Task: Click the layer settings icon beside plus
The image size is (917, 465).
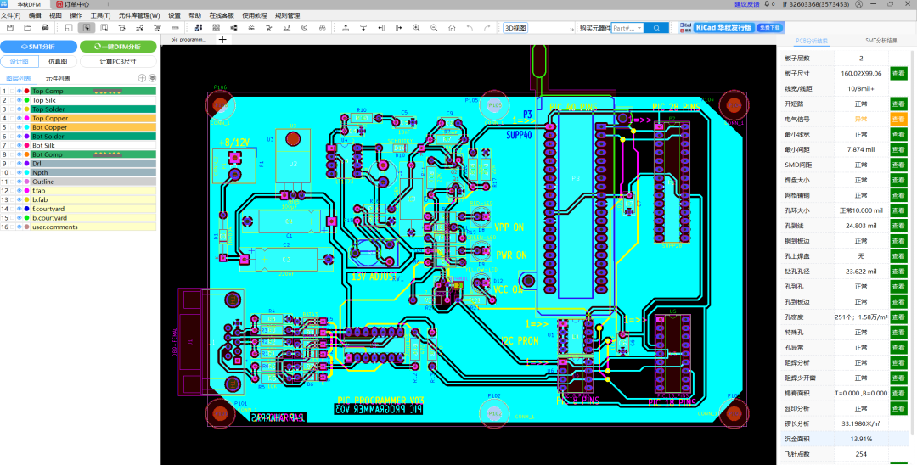Action: click(x=152, y=78)
